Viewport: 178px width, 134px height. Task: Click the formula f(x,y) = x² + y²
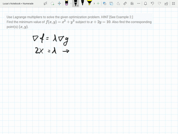(x=60, y=22)
